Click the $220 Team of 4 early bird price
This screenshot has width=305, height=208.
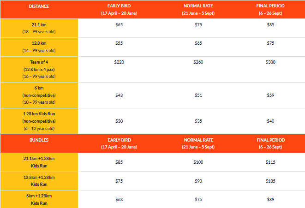119,62
